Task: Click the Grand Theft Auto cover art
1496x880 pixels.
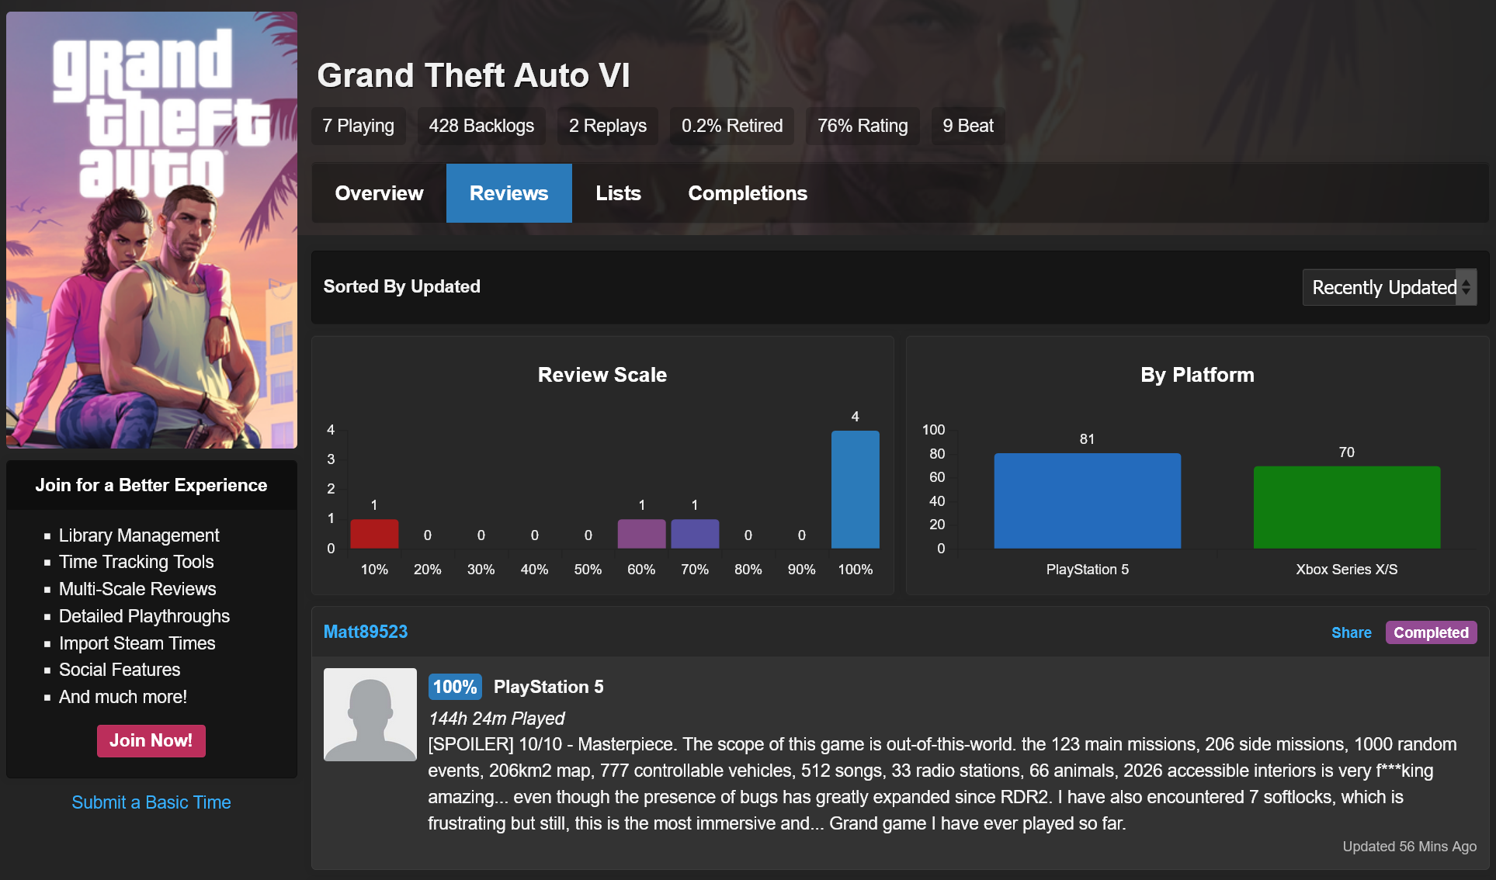Action: [x=151, y=230]
